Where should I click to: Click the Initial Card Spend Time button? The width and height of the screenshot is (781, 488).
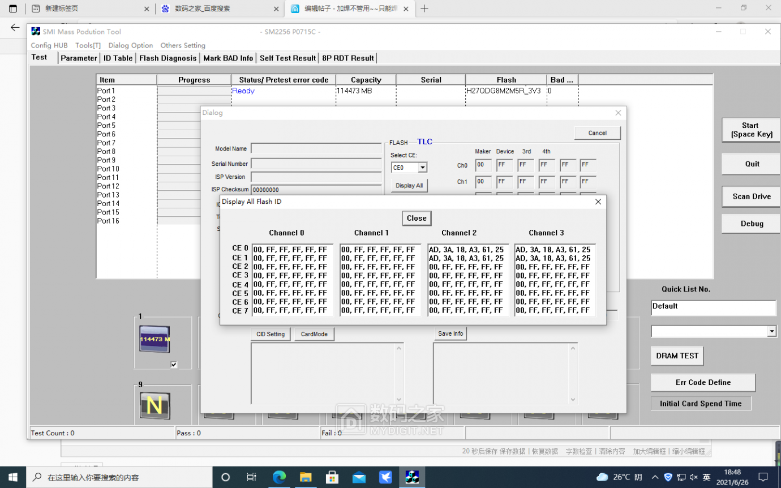(x=701, y=404)
